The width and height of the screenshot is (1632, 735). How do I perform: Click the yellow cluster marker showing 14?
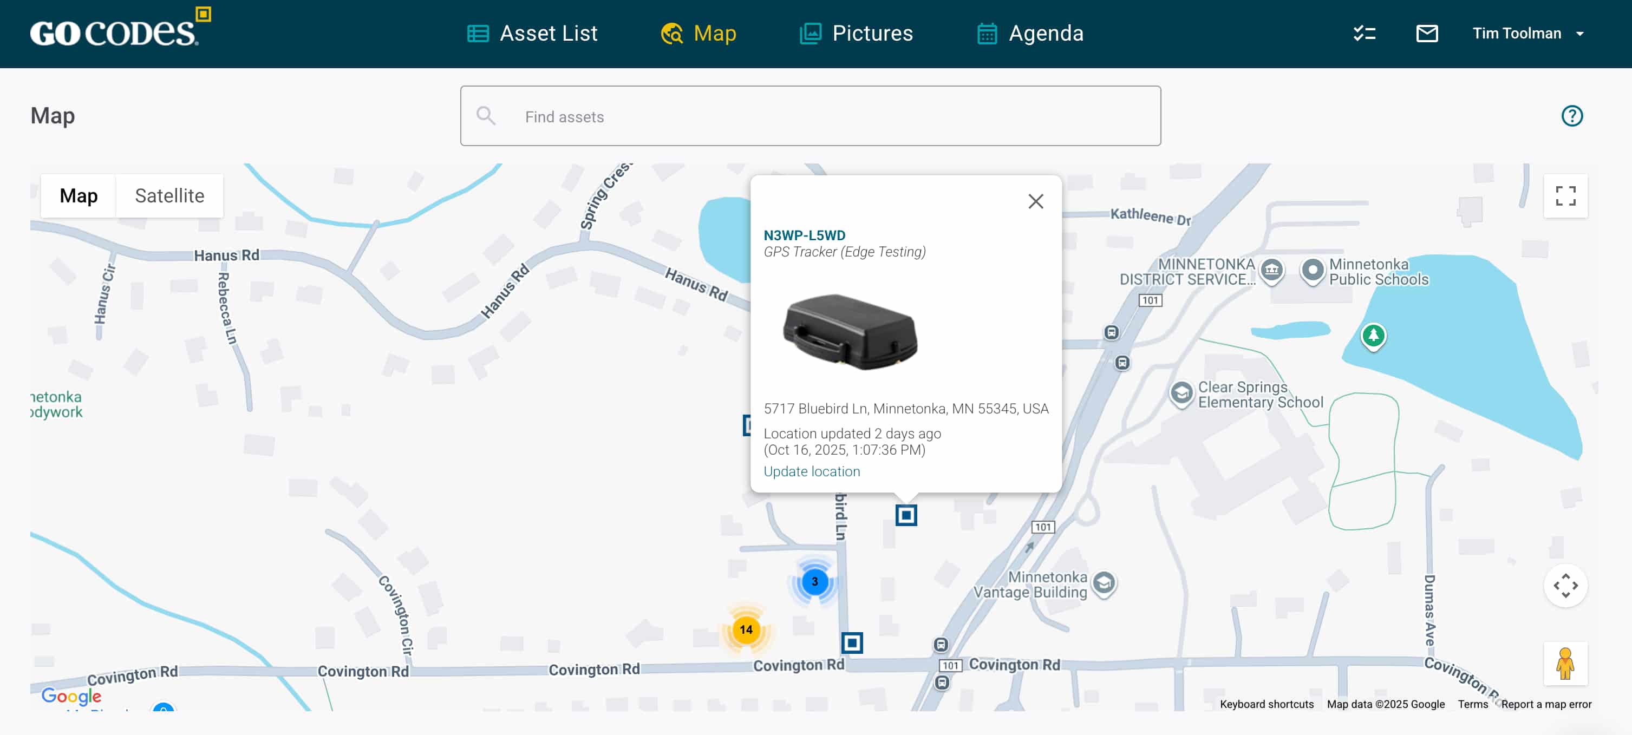point(746,629)
